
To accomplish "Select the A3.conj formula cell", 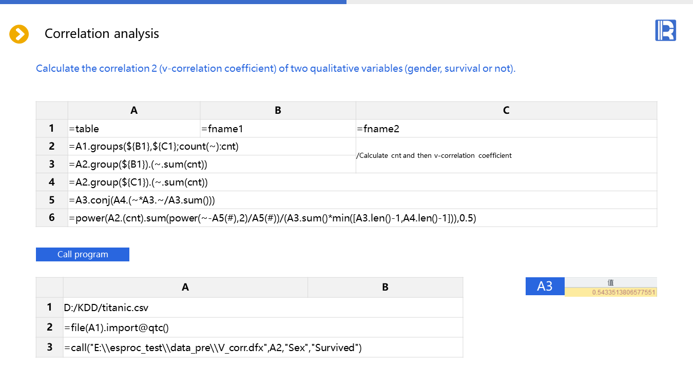I will pyautogui.click(x=362, y=200).
